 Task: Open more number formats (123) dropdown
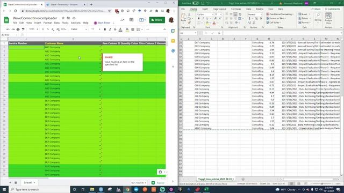64,29
